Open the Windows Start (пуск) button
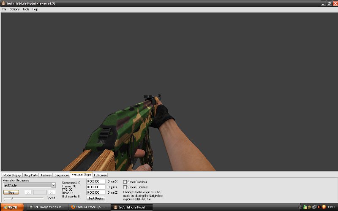 (x=12, y=207)
